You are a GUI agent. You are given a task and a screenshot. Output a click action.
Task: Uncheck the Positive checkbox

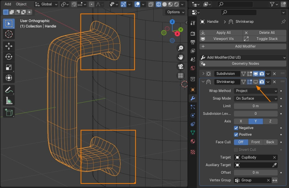(236, 134)
